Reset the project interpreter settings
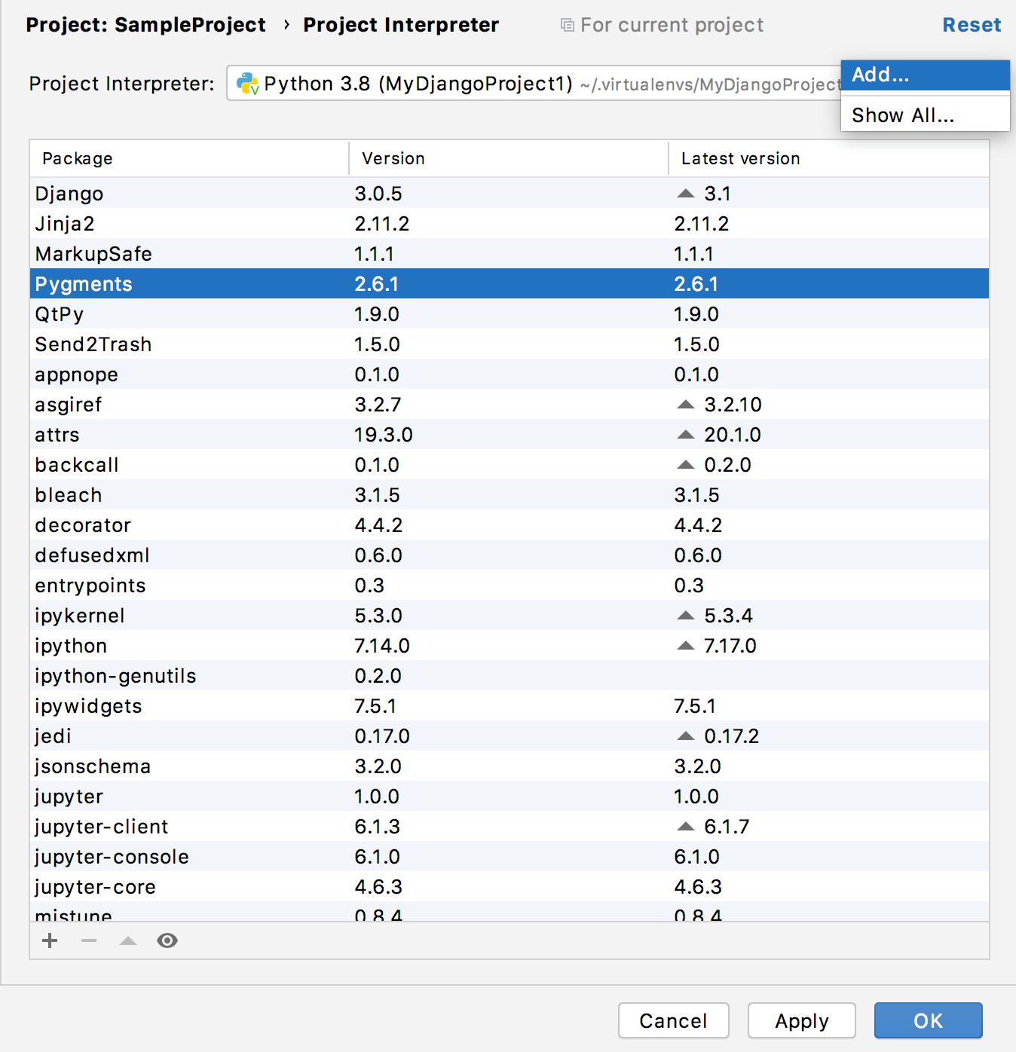This screenshot has width=1016, height=1052. (x=972, y=24)
